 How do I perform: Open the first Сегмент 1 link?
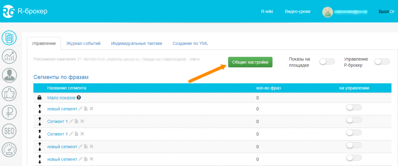(x=58, y=122)
